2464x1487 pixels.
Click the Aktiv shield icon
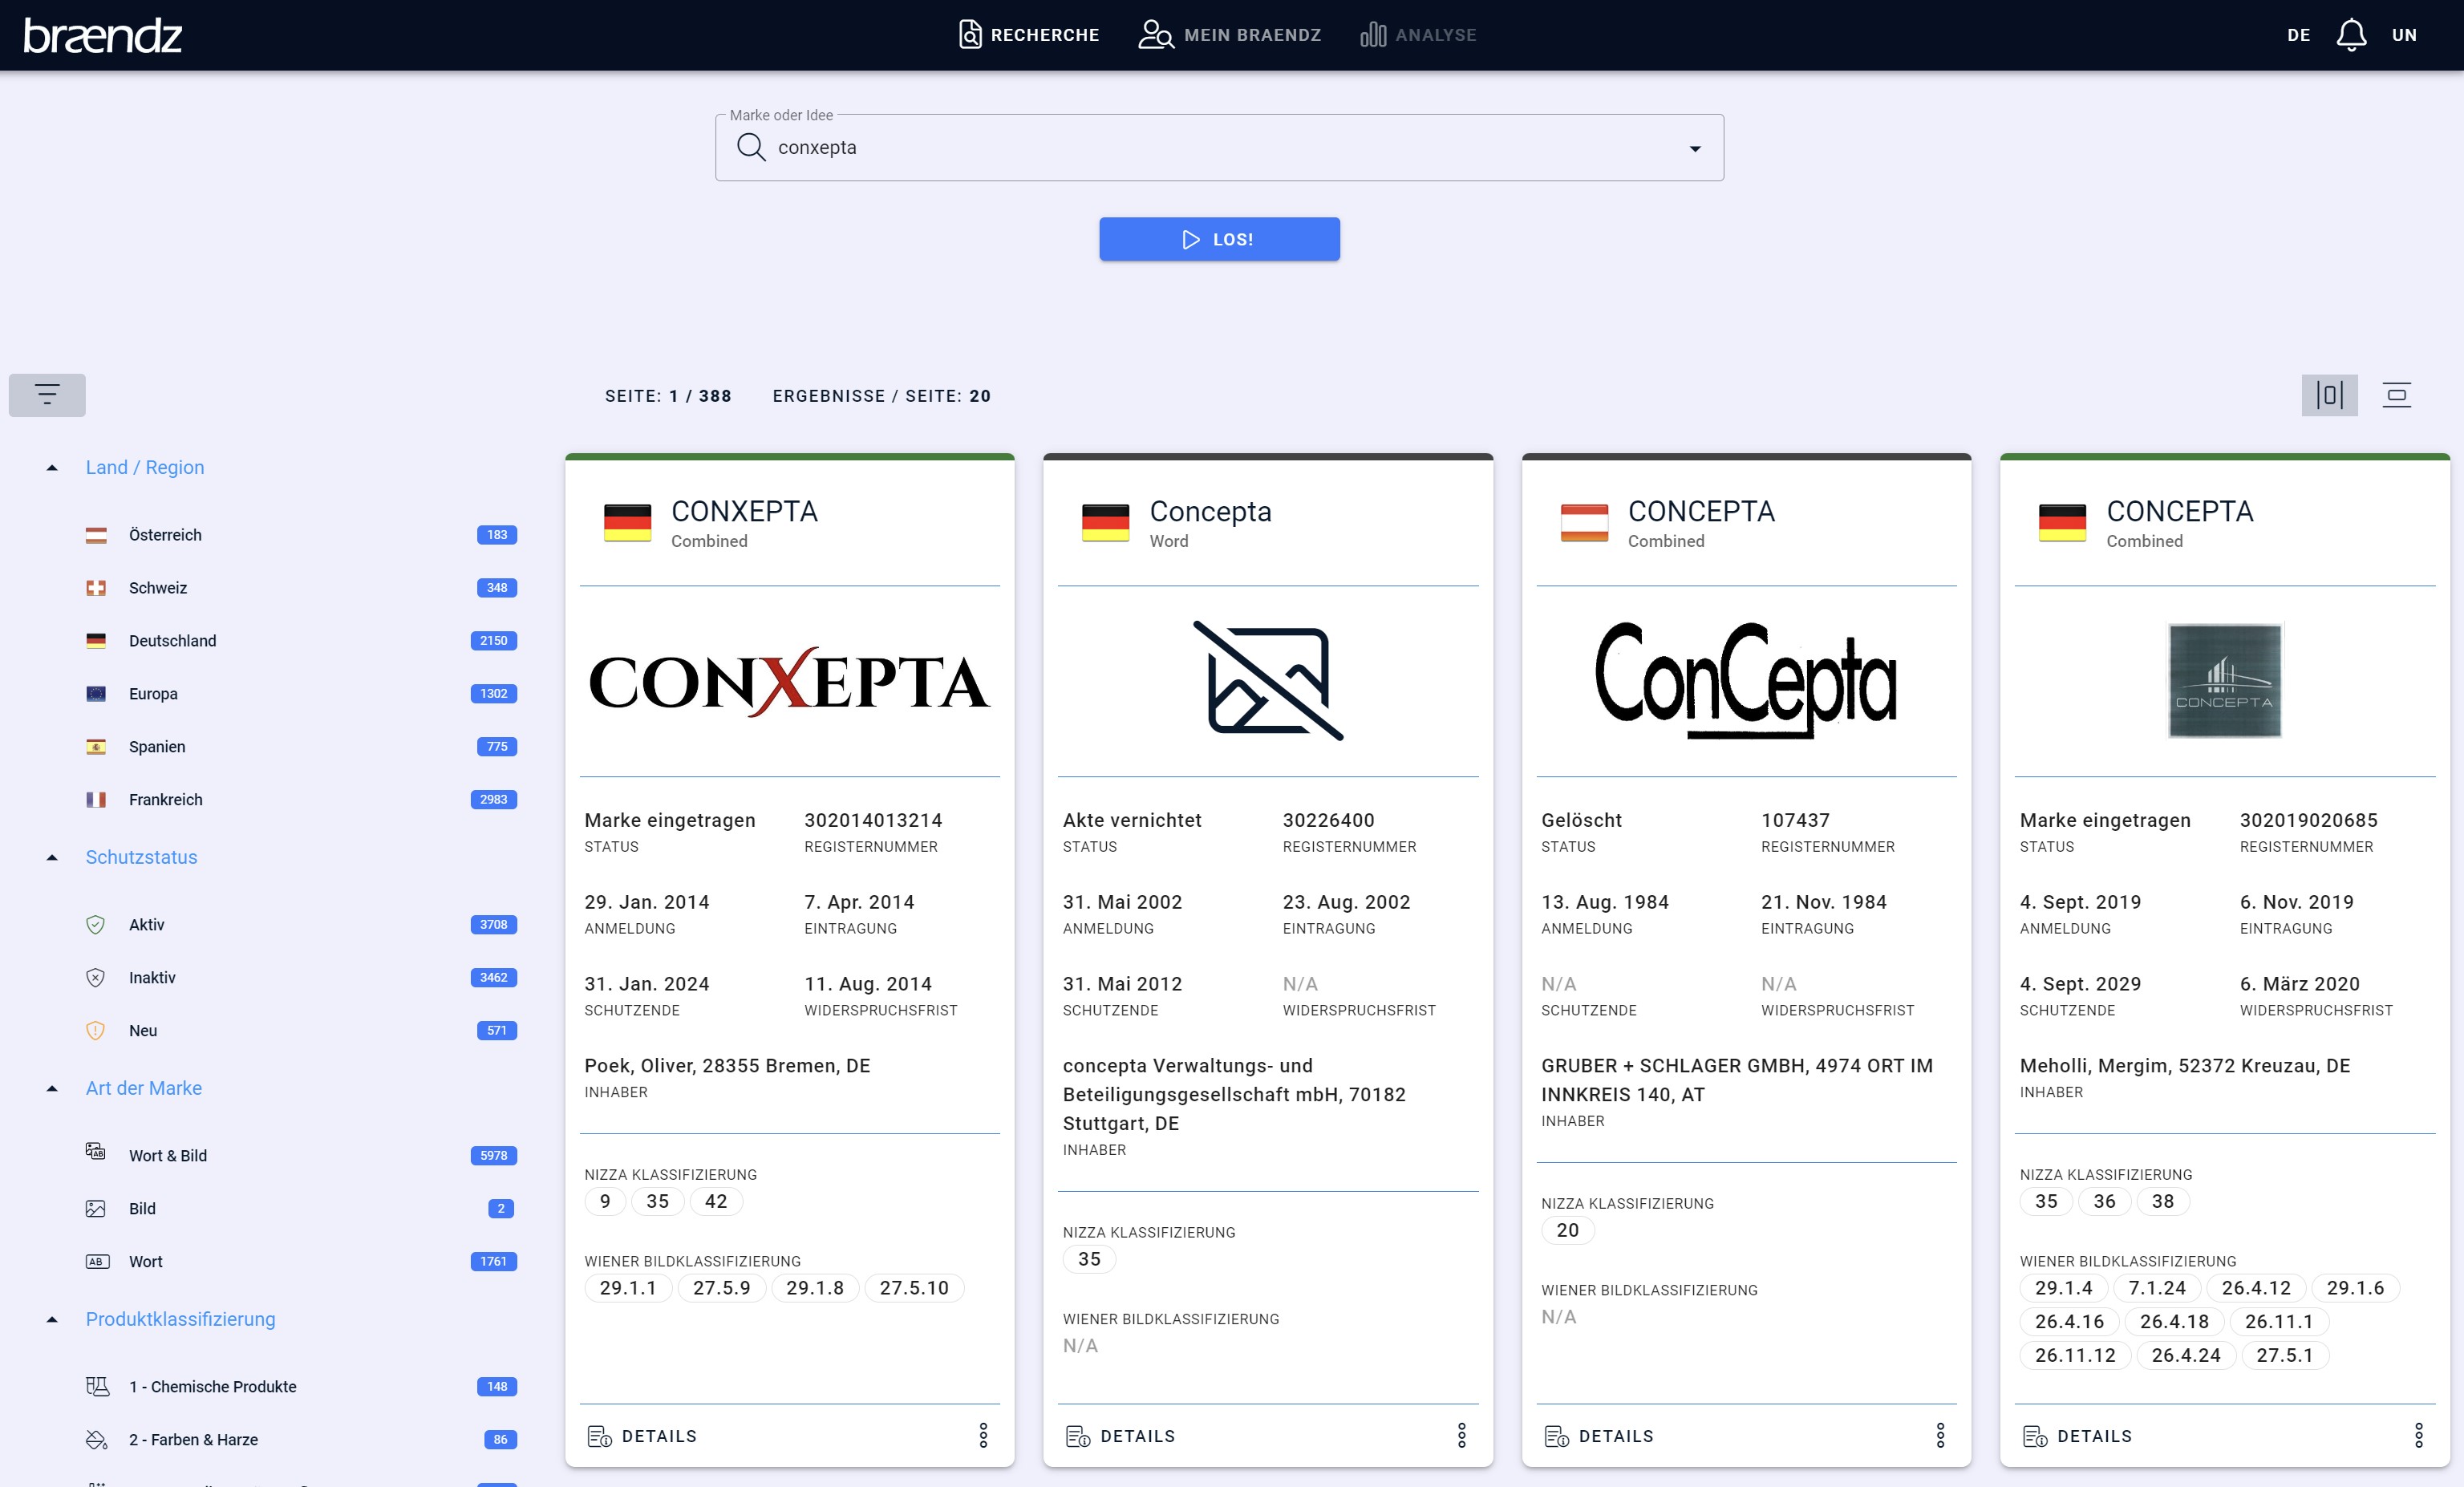(96, 925)
